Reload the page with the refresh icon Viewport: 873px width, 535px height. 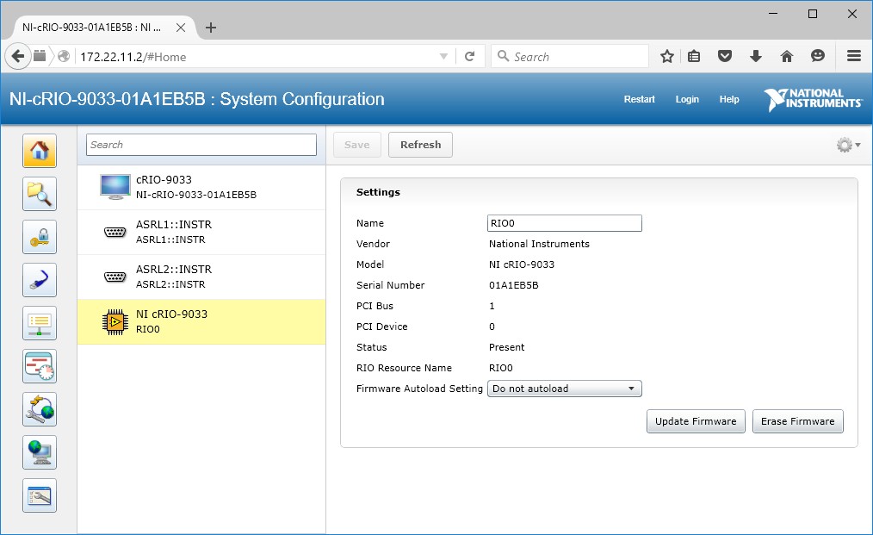469,56
